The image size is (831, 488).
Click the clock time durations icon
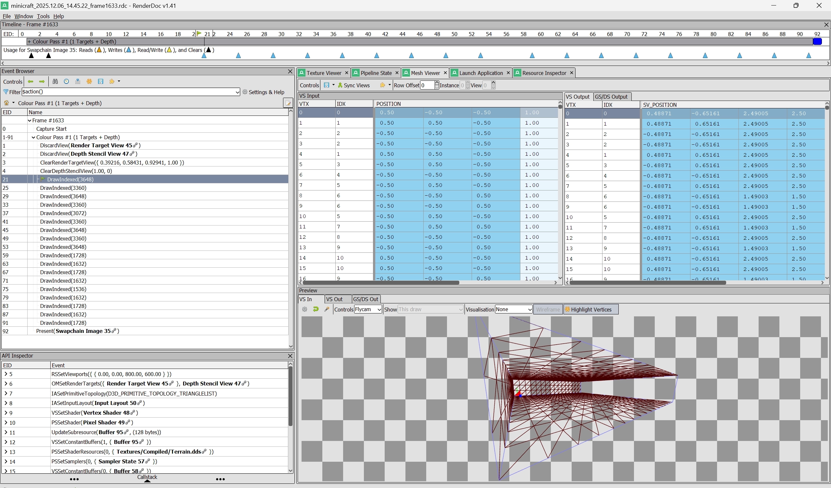click(x=67, y=81)
